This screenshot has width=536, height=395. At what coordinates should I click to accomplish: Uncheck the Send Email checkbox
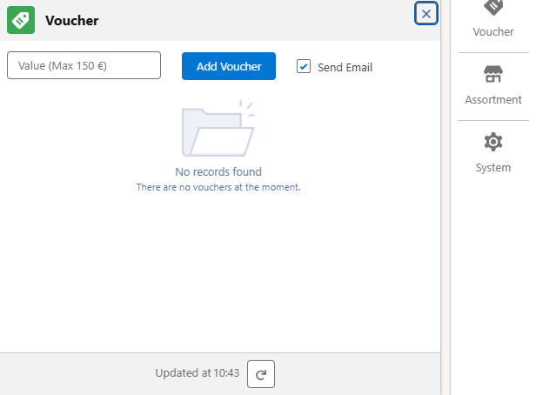click(304, 66)
